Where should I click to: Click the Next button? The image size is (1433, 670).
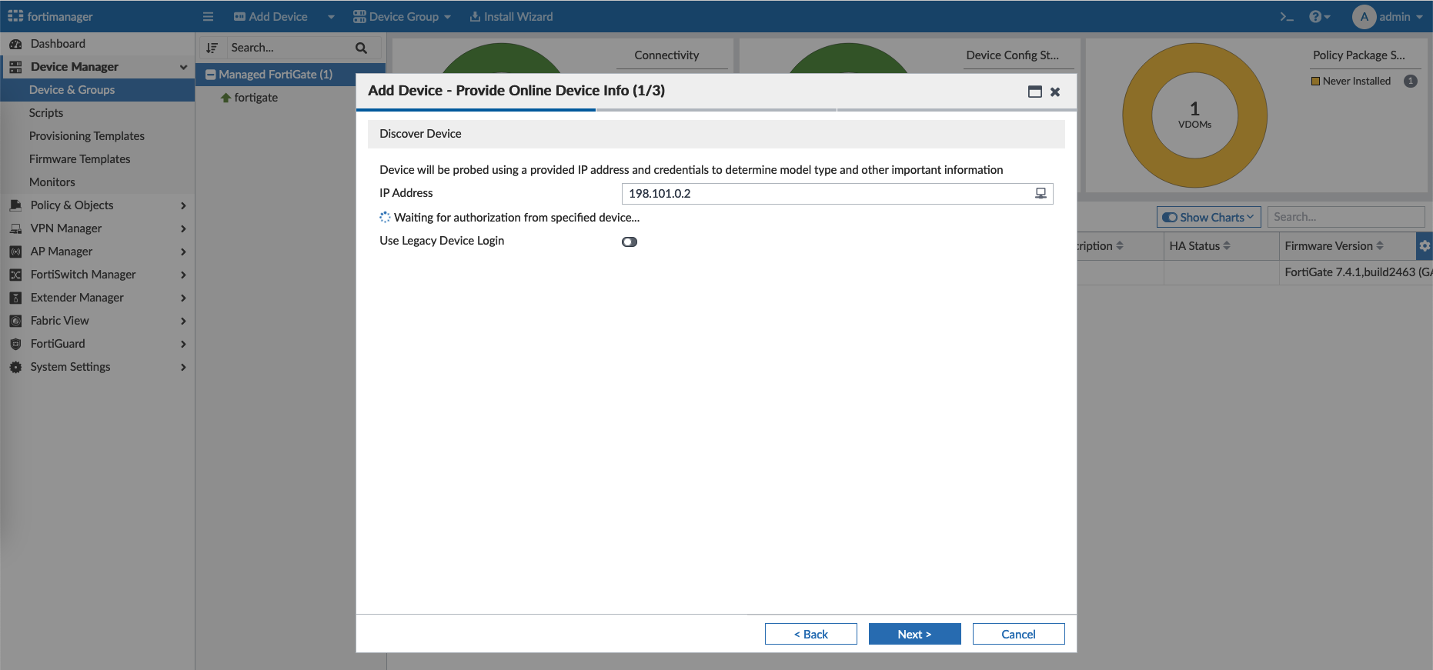(x=914, y=634)
